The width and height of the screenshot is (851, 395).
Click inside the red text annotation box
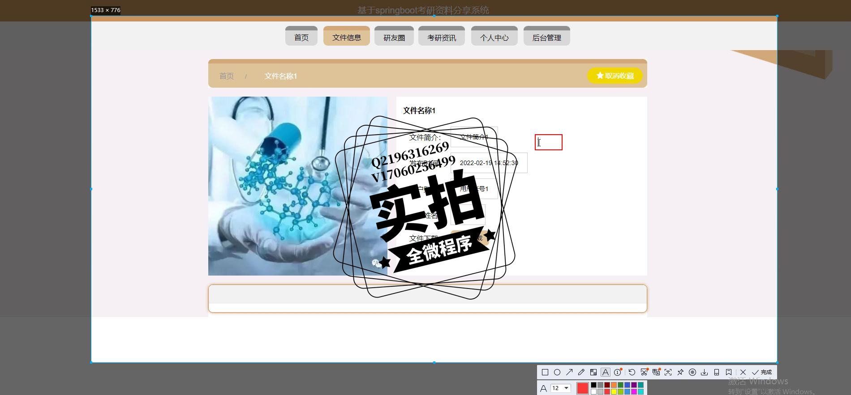[x=549, y=142]
